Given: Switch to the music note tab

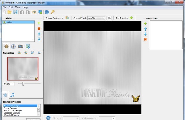Looking at the screenshot, I should pyautogui.click(x=13, y=95).
